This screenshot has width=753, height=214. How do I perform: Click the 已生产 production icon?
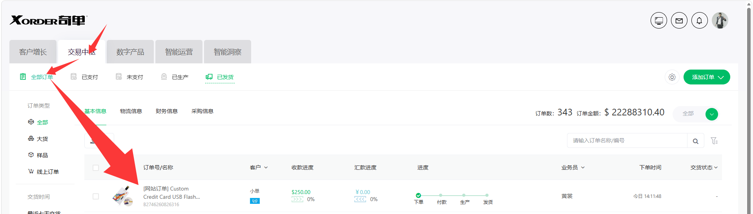(164, 77)
